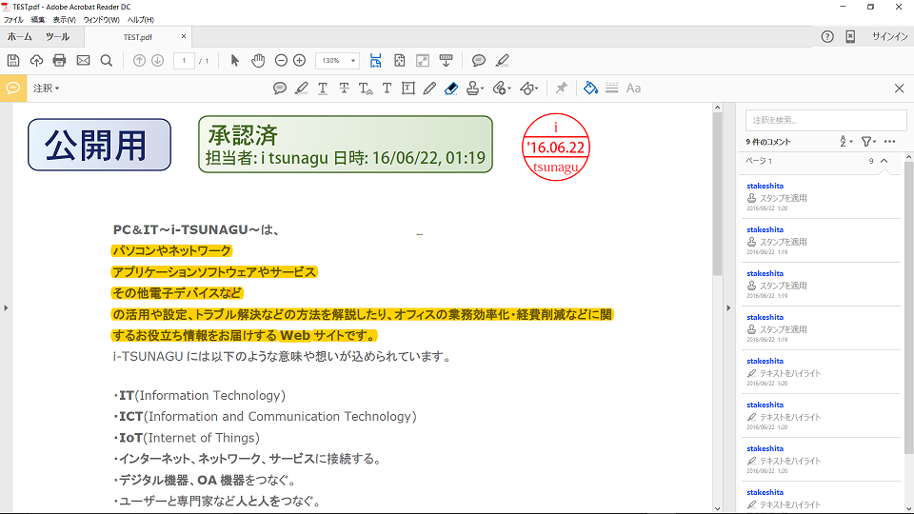Viewport: 914px width, 514px height.
Task: Toggle fit width scrolling mode
Action: pos(376,61)
